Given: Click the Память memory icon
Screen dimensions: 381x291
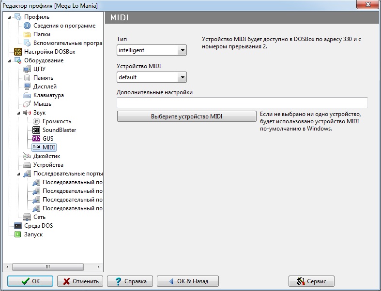Looking at the screenshot, I should click(27, 78).
